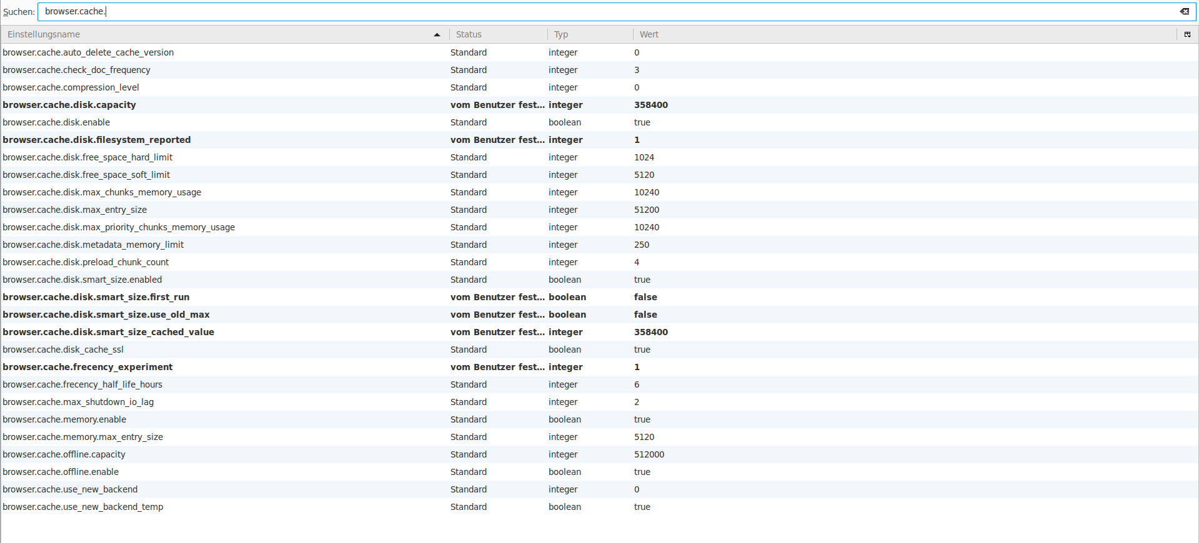Click the Einstellungsname column header
This screenshot has width=1199, height=543.
pyautogui.click(x=225, y=34)
